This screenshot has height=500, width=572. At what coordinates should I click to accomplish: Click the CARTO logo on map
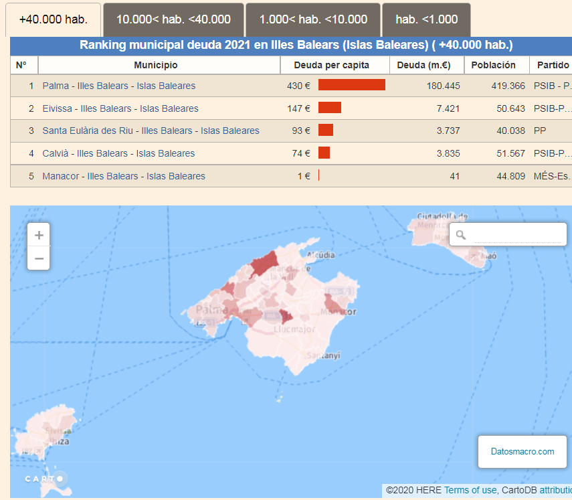44,479
